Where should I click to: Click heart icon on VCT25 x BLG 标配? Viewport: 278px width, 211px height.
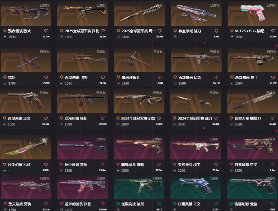(273, 31)
